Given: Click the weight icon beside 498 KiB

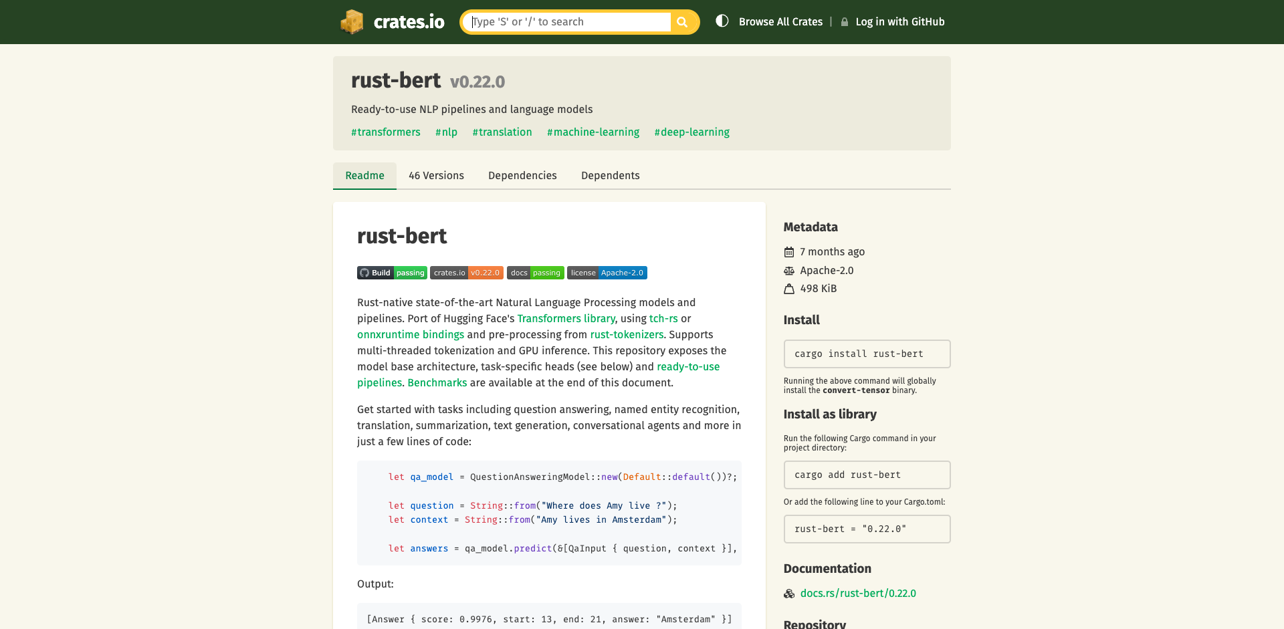Looking at the screenshot, I should [789, 289].
